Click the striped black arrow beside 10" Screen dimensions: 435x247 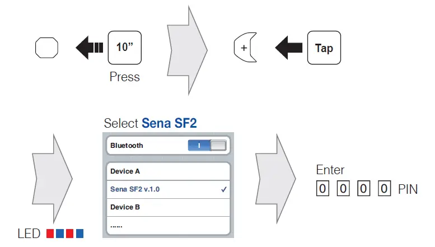(89, 48)
